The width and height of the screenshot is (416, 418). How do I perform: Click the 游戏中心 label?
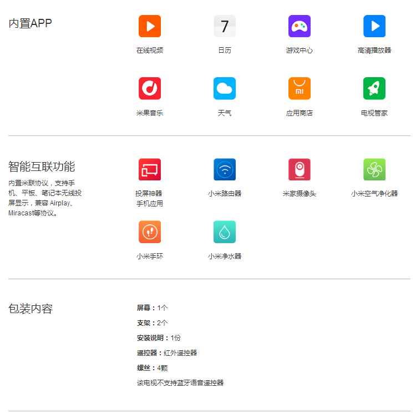(x=300, y=51)
